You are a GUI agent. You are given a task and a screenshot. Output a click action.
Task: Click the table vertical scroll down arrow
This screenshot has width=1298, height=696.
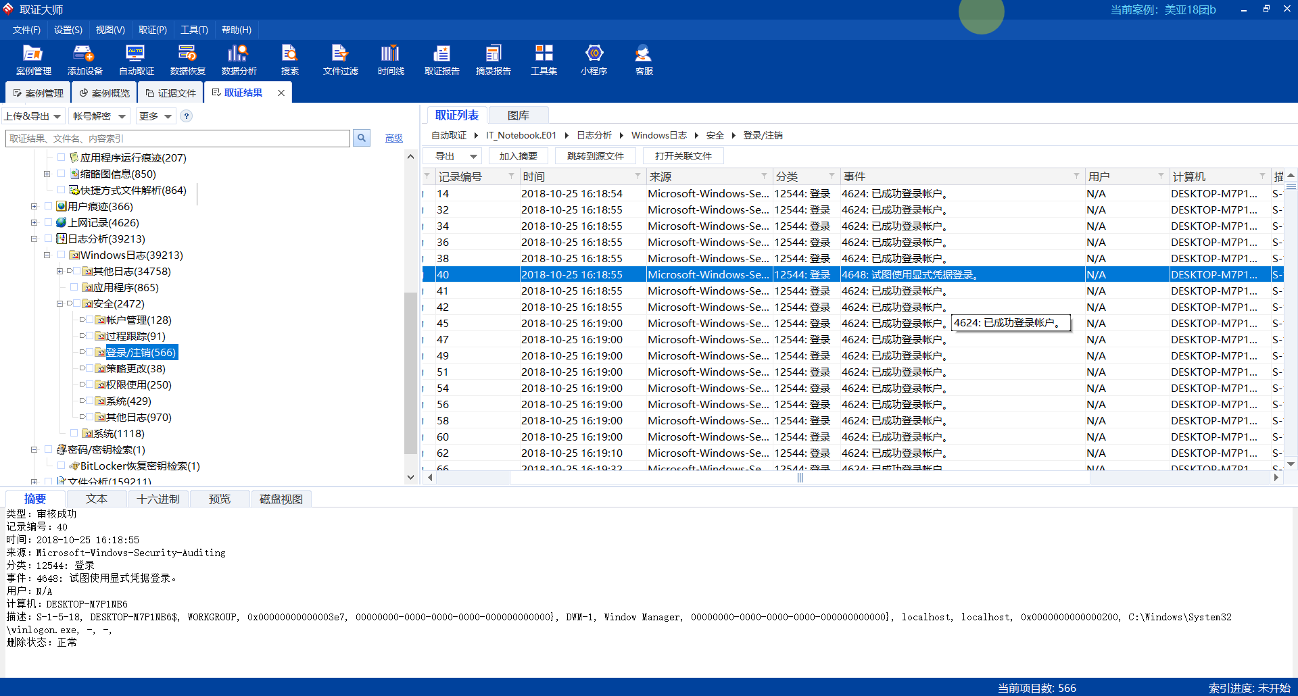(x=1291, y=464)
